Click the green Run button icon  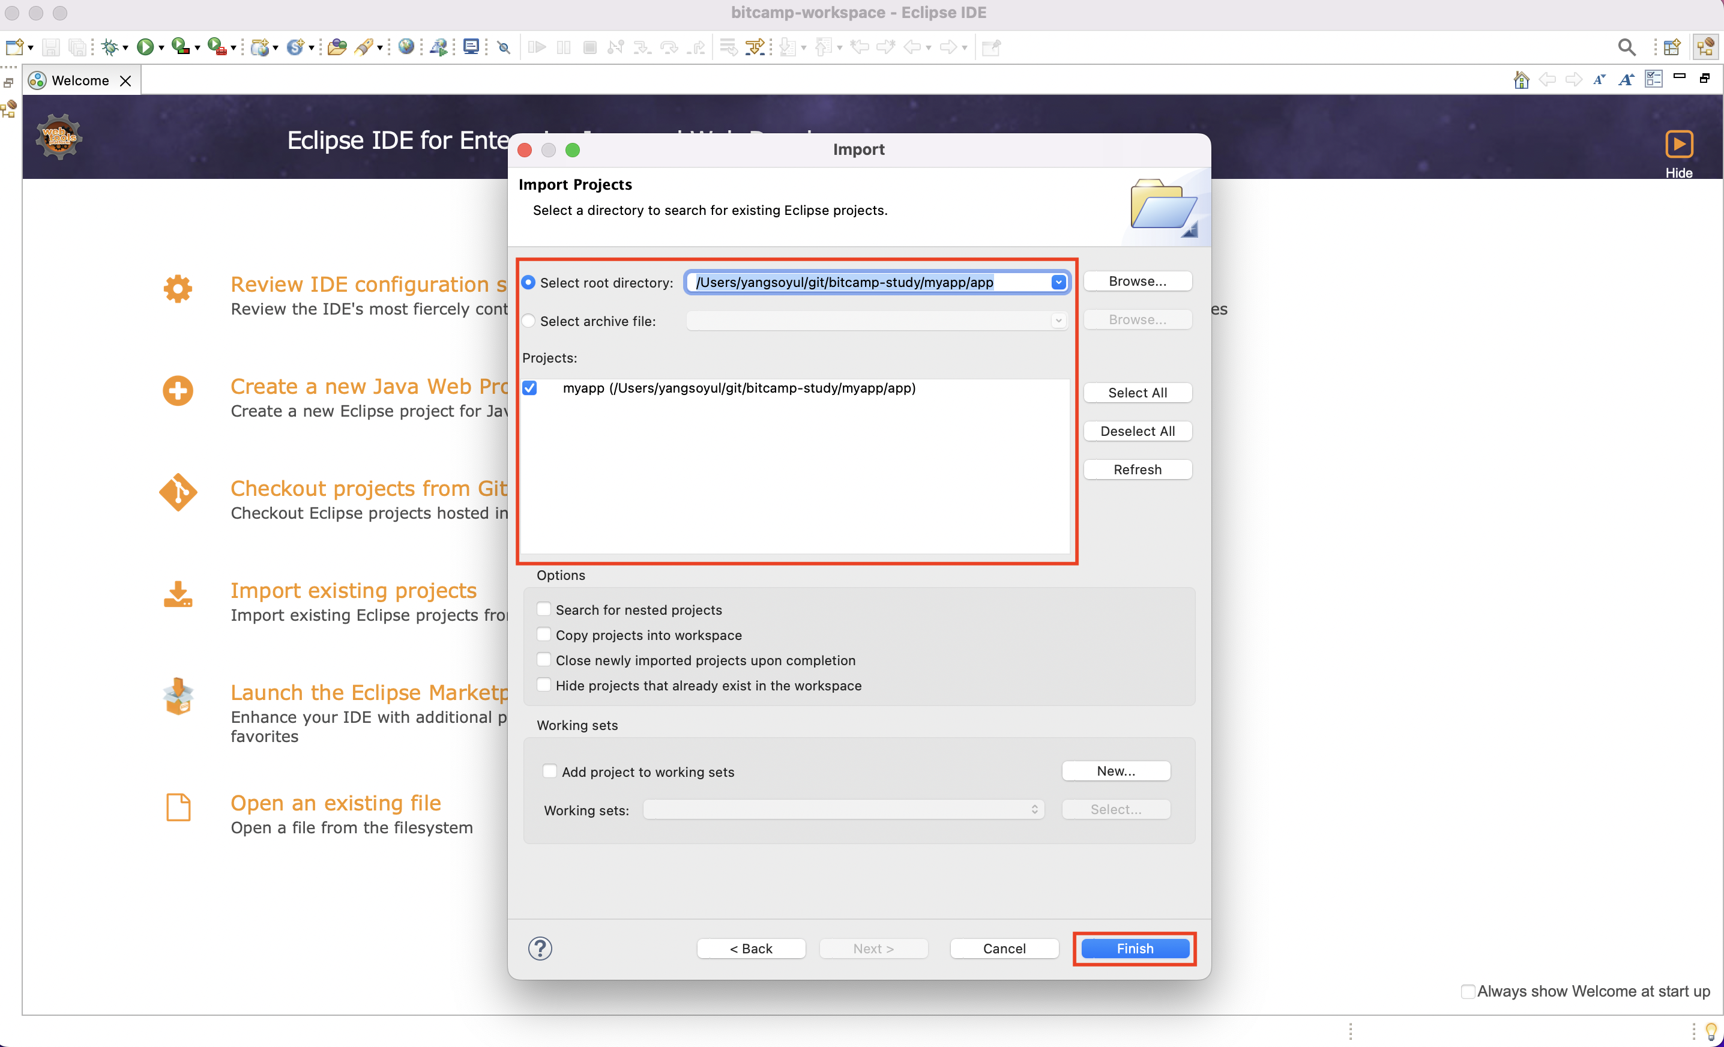point(145,47)
